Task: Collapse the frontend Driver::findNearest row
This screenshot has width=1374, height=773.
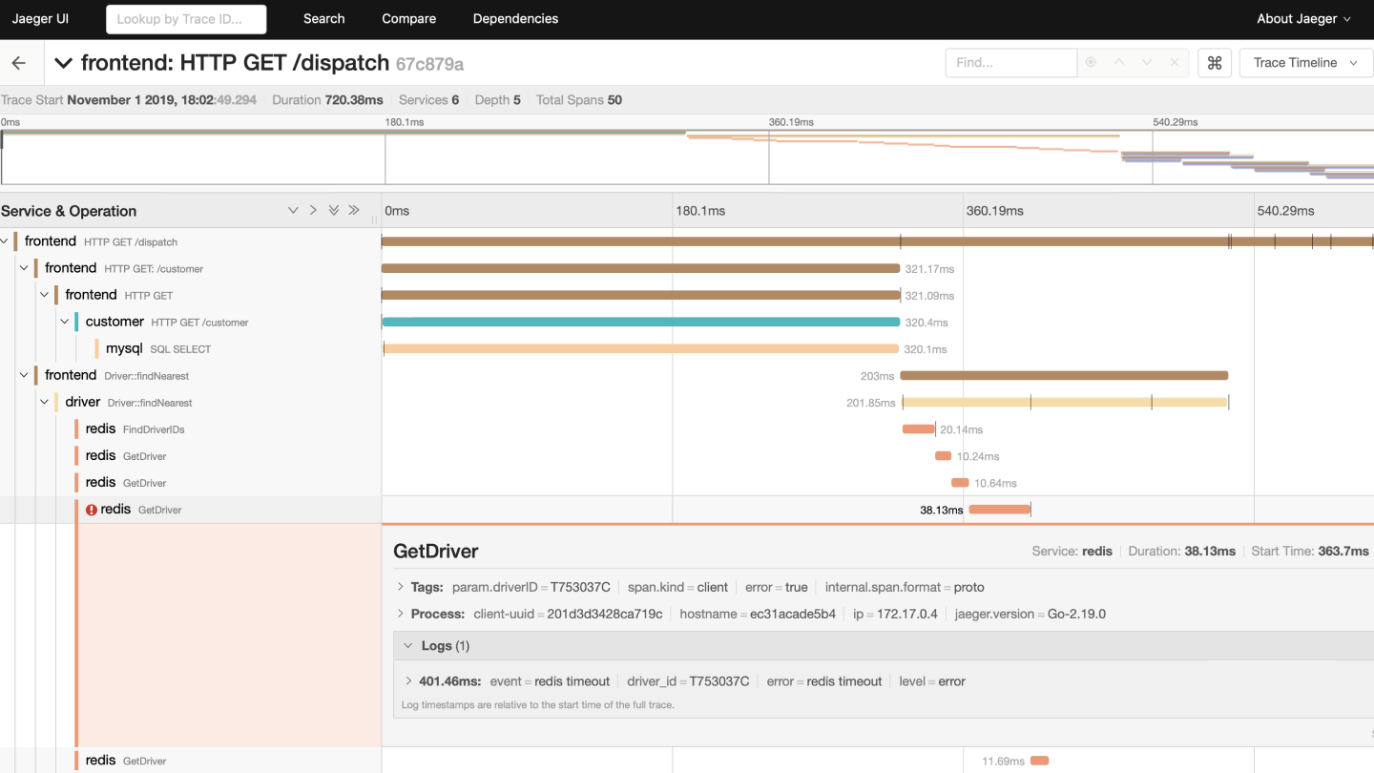Action: tap(25, 375)
